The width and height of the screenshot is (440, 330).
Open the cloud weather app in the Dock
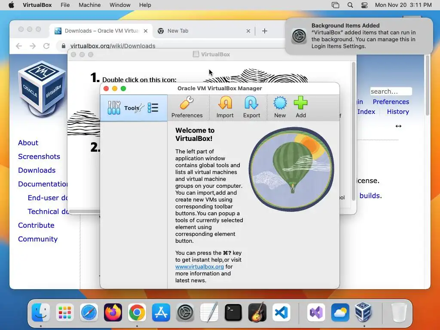tap(340, 312)
